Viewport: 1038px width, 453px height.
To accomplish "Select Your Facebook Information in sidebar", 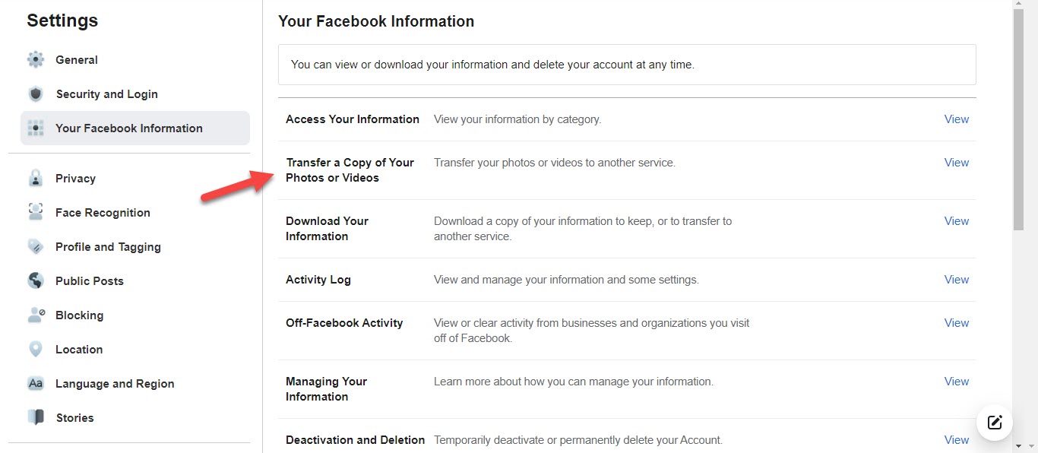I will [x=128, y=128].
